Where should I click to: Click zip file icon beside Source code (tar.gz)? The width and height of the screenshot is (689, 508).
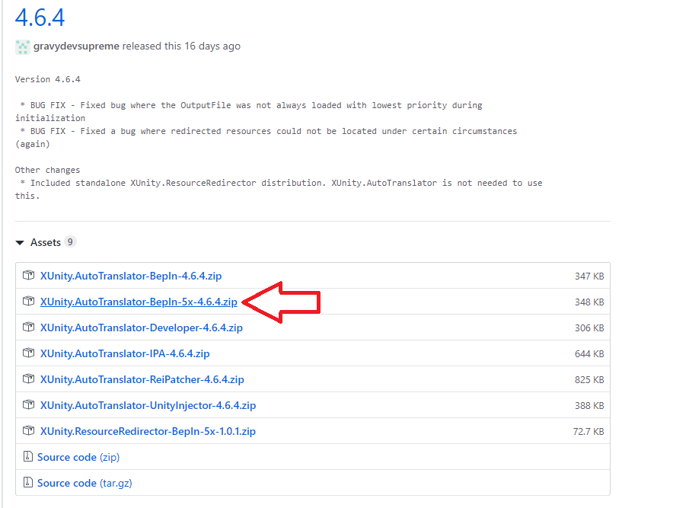point(27,483)
